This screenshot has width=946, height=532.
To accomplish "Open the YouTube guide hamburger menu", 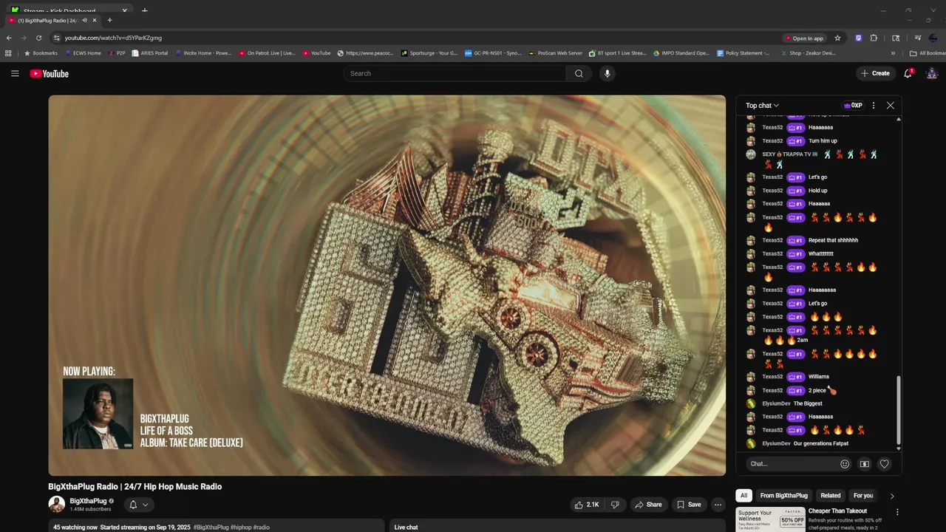I will pos(15,73).
